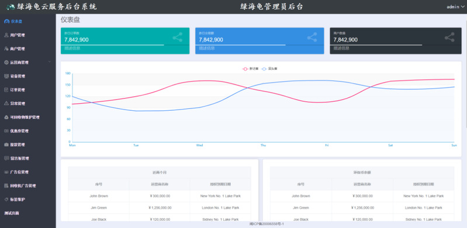Toggle the blue 回头客 series in chart legend
The height and width of the screenshot is (228, 467).
point(269,69)
